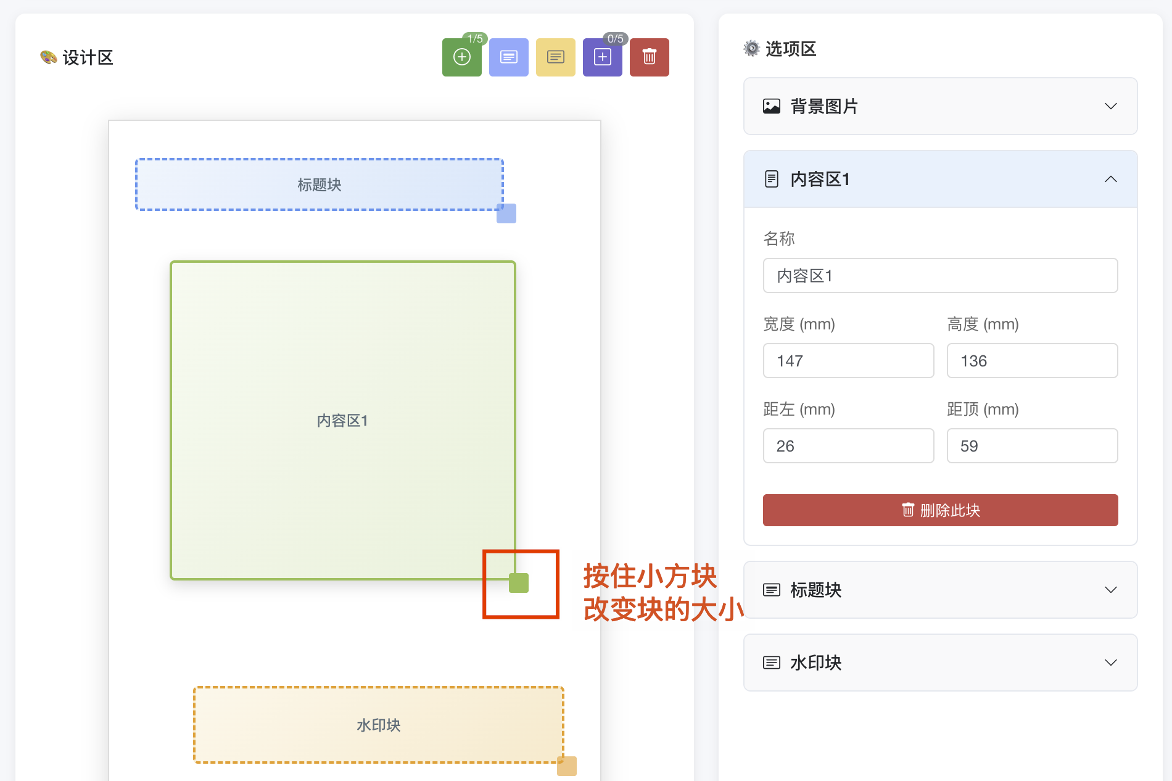Select the 水印块 block on canvas
Screen dimensions: 1172x781
(379, 725)
